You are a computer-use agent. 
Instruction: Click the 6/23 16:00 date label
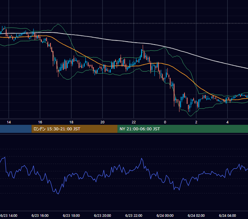[40, 215]
